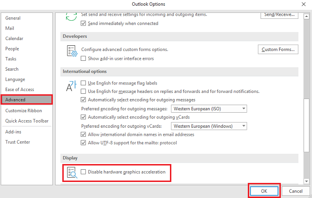Click the Custom Forms... button
The width and height of the screenshot is (312, 198).
tap(278, 49)
